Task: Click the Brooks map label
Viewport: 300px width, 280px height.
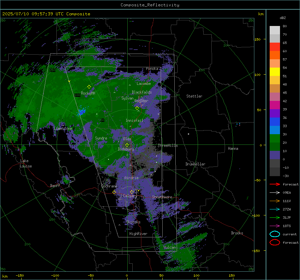Action: pos(237,233)
